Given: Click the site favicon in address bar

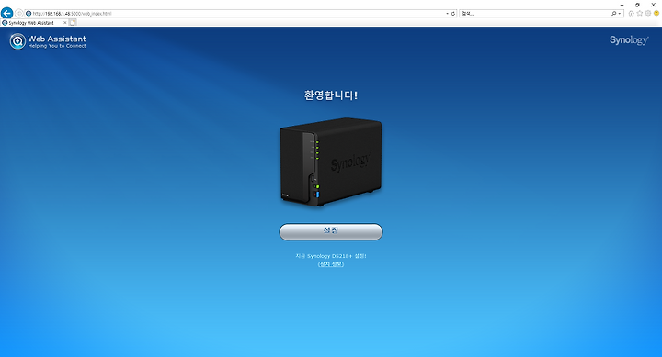Looking at the screenshot, I should click(x=29, y=14).
